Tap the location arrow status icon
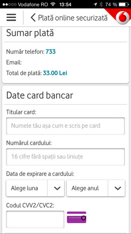Image resolution: width=131 pixels, height=234 pixels. [95, 4]
